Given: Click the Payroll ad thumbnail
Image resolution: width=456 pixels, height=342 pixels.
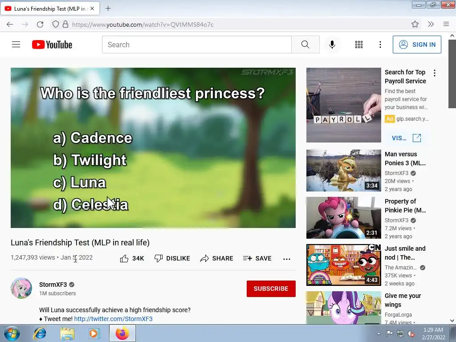Looking at the screenshot, I should (x=343, y=105).
